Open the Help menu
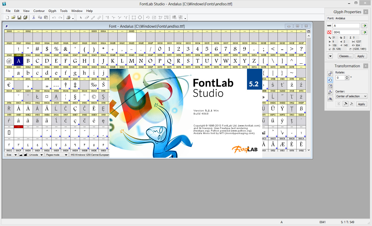 [x=89, y=11]
